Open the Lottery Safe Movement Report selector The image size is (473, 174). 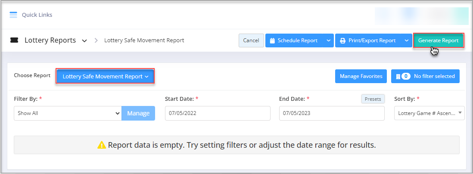click(x=105, y=77)
